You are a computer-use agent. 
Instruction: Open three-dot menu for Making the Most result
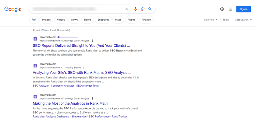[x=92, y=99]
